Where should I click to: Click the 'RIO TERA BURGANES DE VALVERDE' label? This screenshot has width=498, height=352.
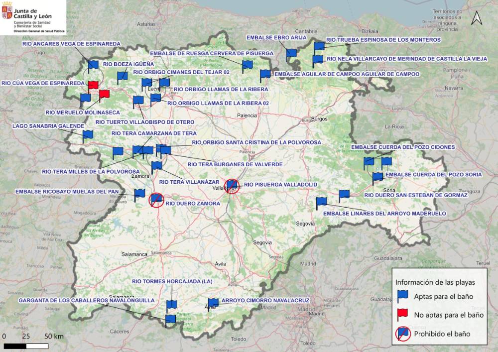[x=235, y=164]
